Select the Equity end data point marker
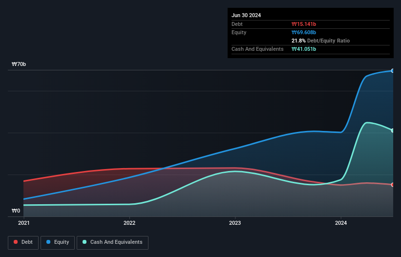401x257 pixels. click(393, 71)
